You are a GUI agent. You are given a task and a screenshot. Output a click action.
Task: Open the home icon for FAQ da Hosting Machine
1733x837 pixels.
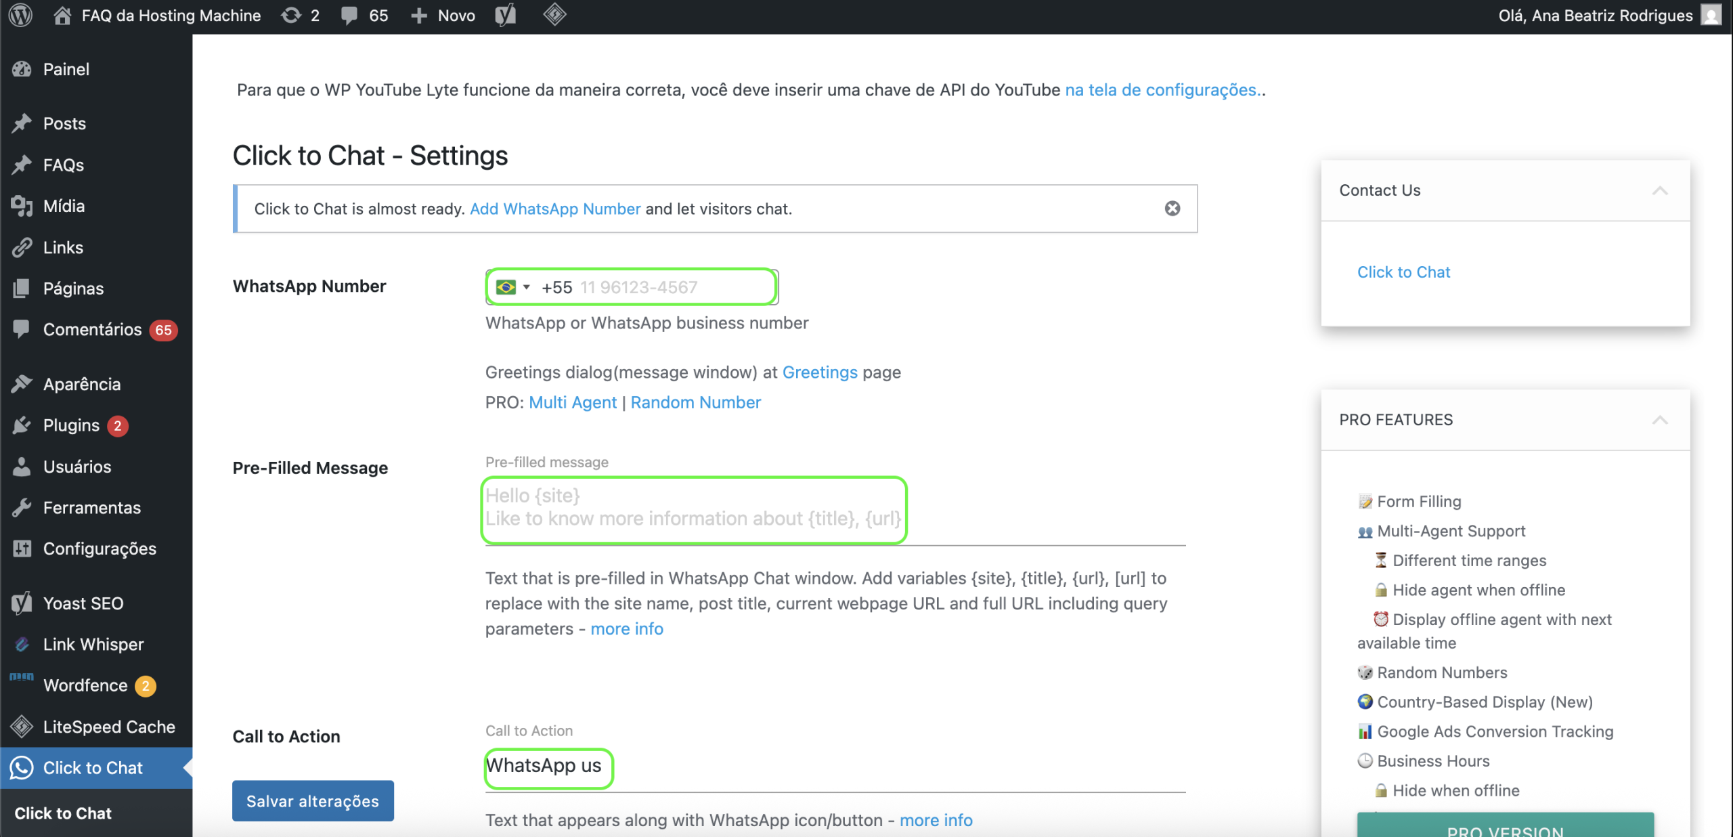[62, 15]
